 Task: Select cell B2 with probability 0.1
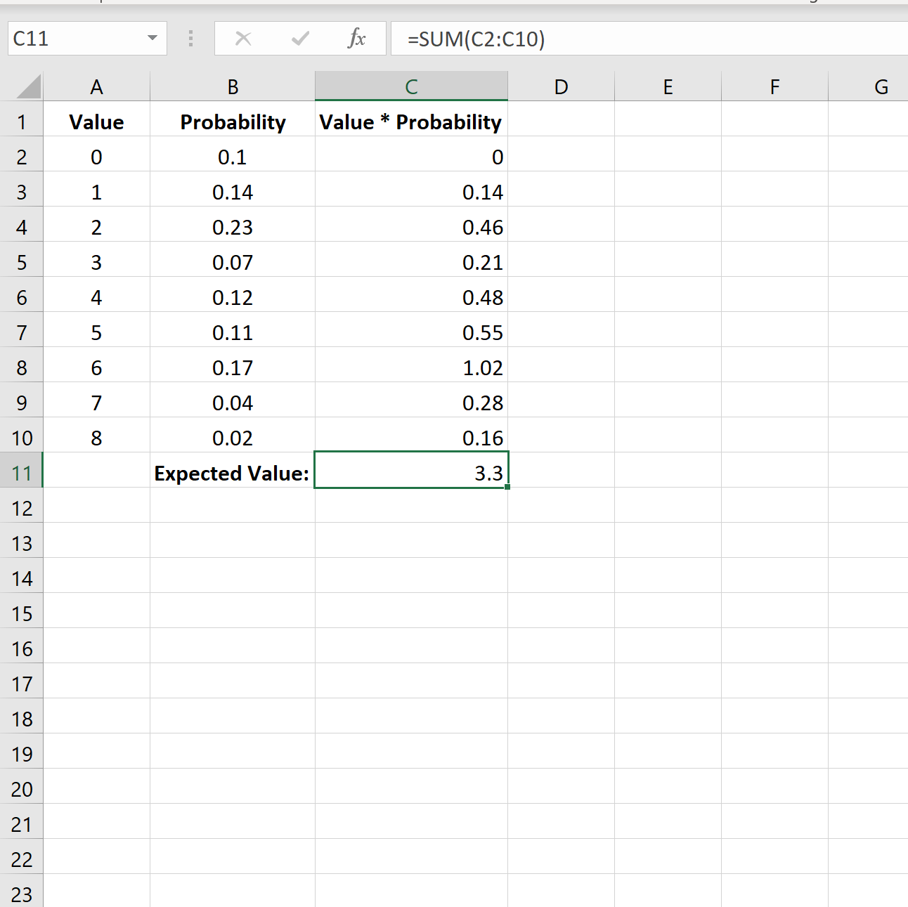(233, 156)
